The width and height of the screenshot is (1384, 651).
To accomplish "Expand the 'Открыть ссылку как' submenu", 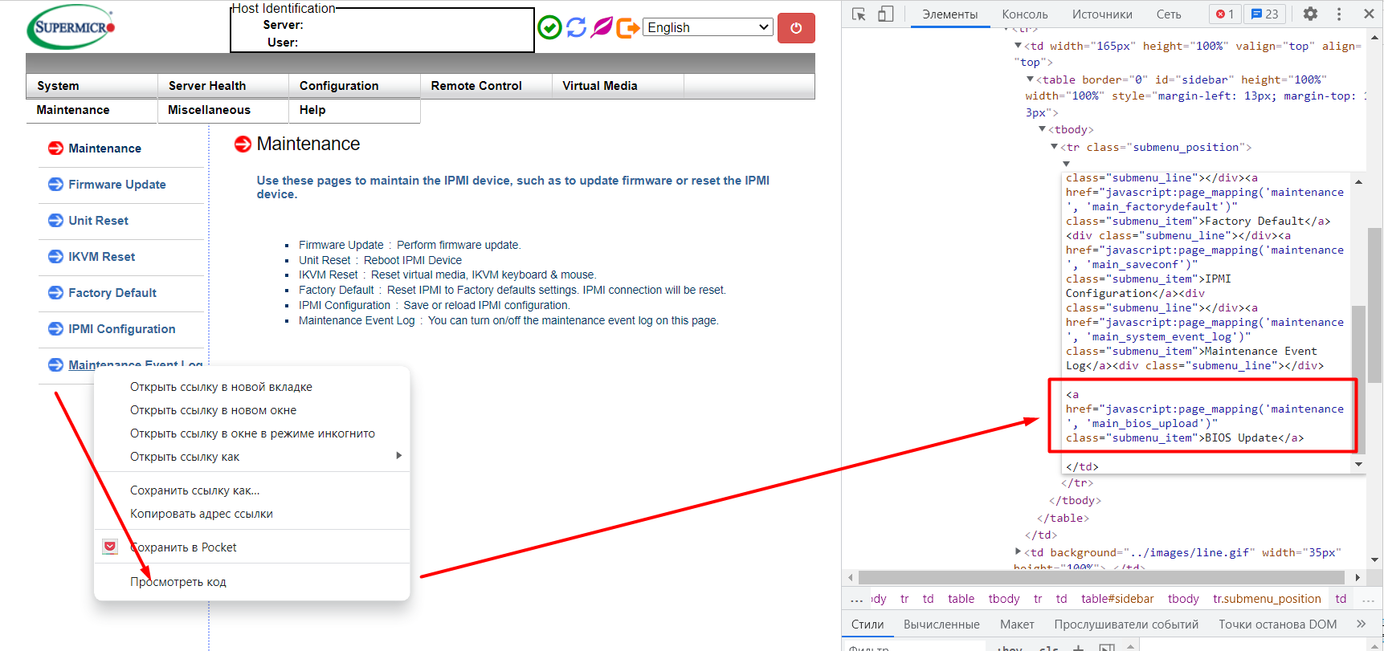I will [x=252, y=456].
